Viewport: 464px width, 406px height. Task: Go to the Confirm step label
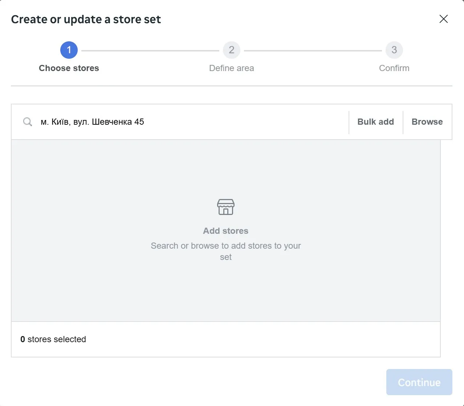(394, 68)
